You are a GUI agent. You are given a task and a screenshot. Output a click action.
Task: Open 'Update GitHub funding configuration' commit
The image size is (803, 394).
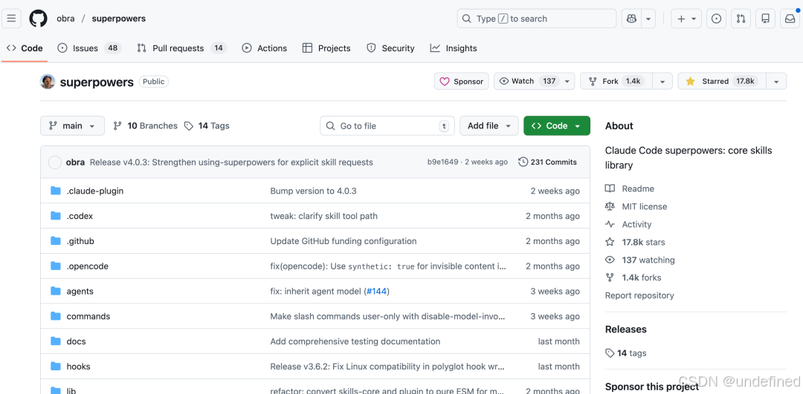point(343,240)
